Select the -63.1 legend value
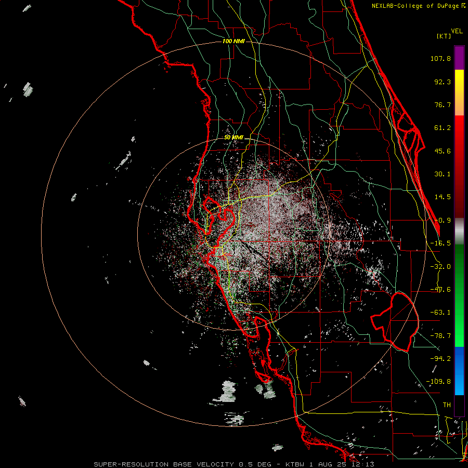 (x=440, y=313)
